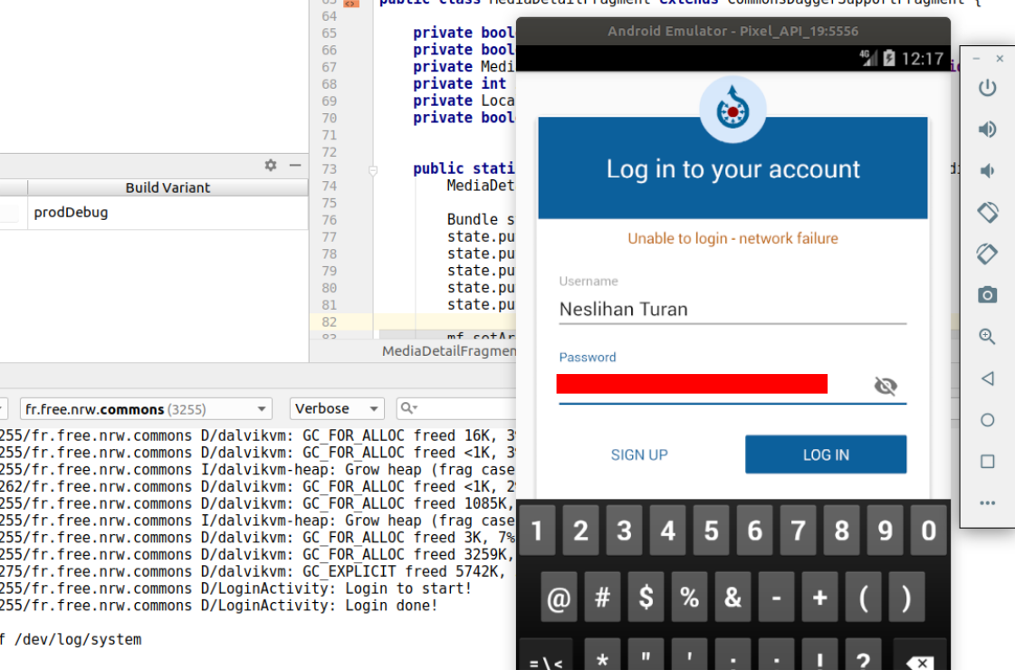The width and height of the screenshot is (1015, 670).
Task: Open Build Variants panel settings gear
Action: (270, 166)
